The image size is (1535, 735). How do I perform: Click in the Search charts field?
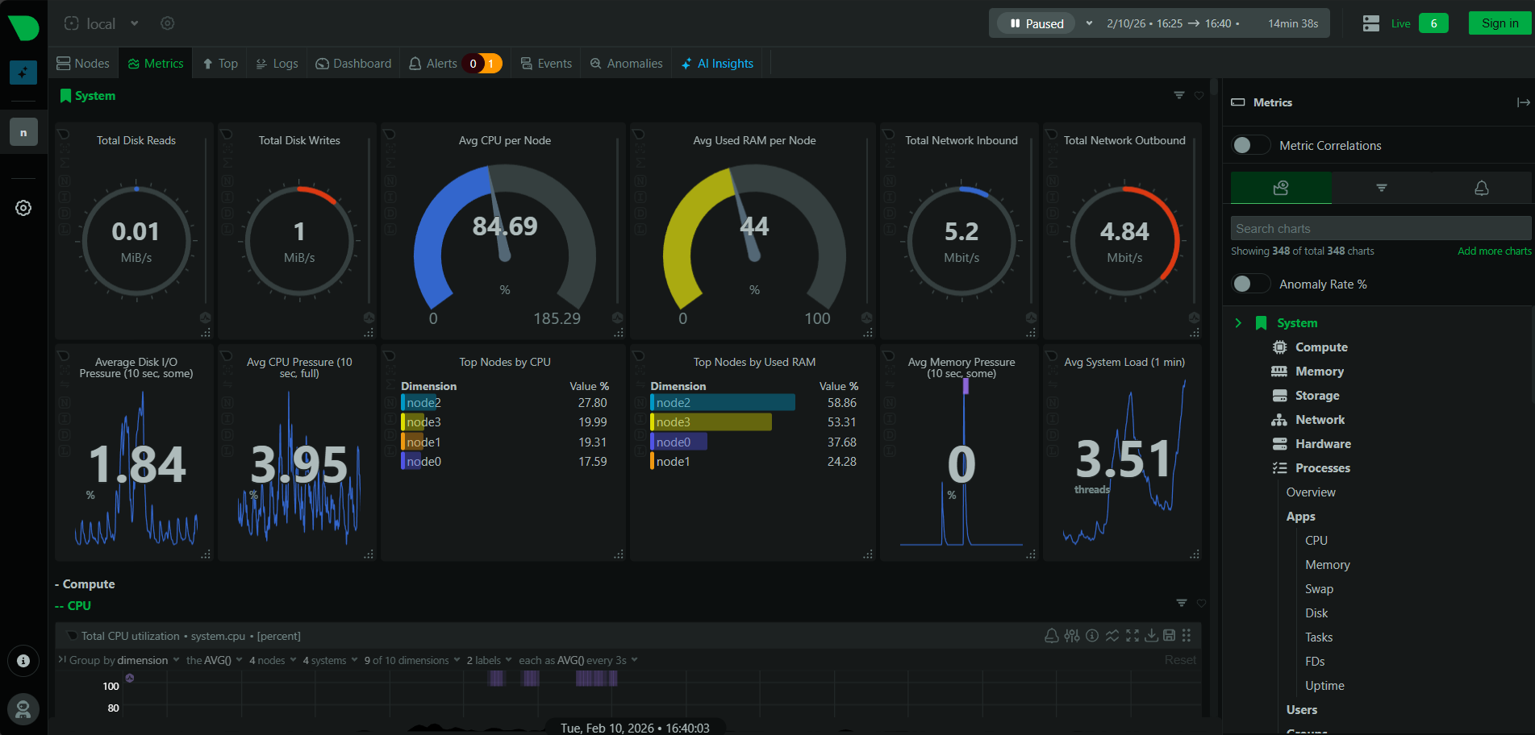click(1380, 228)
